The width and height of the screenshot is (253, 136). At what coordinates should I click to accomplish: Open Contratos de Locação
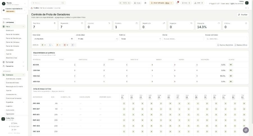pos(13,79)
